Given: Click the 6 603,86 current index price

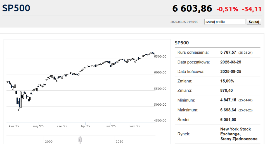Looking at the screenshot, I should click(x=192, y=9).
